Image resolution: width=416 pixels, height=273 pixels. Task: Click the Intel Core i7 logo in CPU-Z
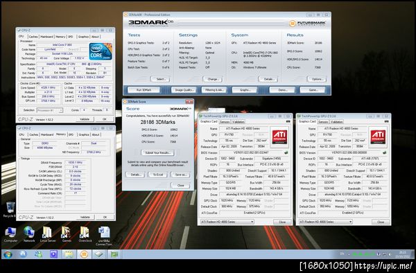click(x=101, y=51)
